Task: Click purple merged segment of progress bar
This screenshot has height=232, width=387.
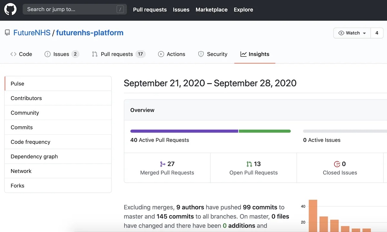Action: (184, 131)
